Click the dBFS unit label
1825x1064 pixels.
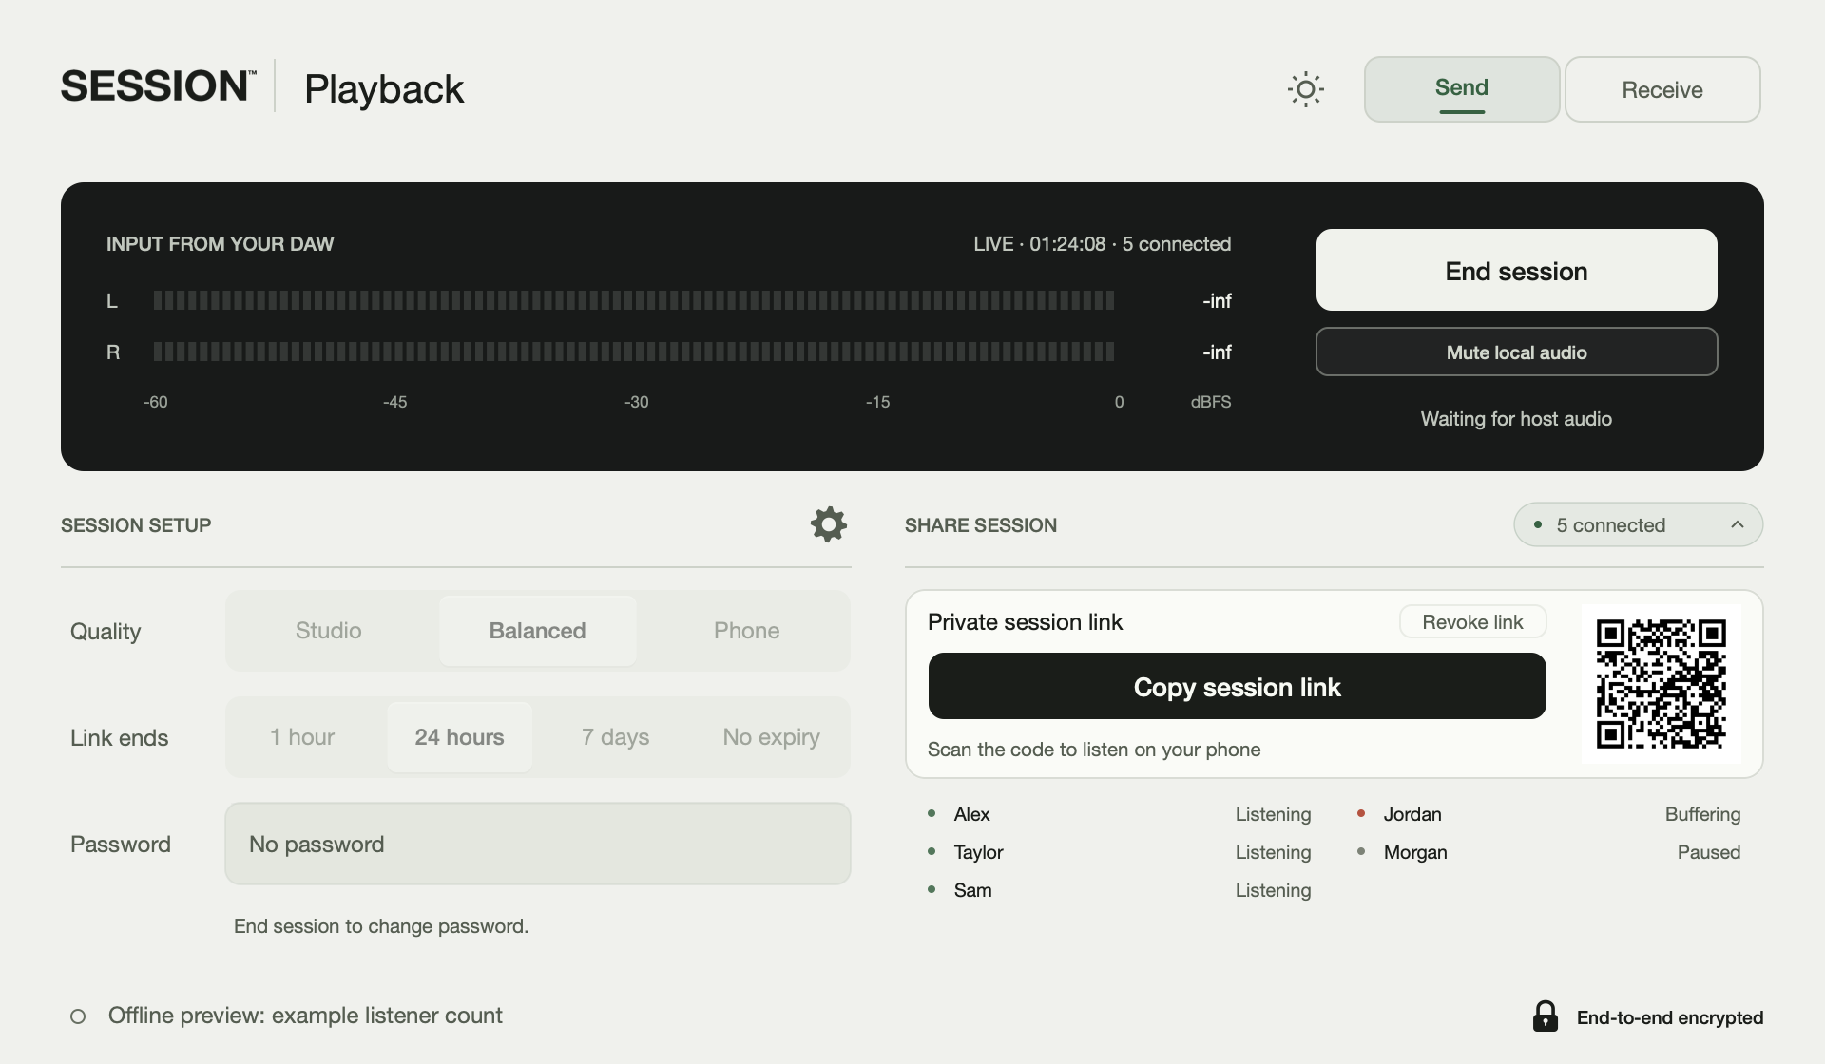(1211, 402)
